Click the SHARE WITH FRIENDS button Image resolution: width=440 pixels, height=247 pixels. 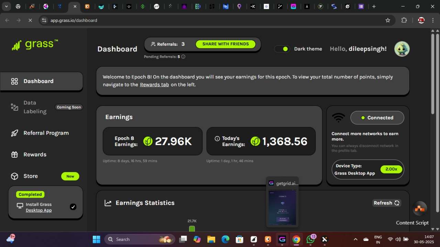[x=225, y=44]
